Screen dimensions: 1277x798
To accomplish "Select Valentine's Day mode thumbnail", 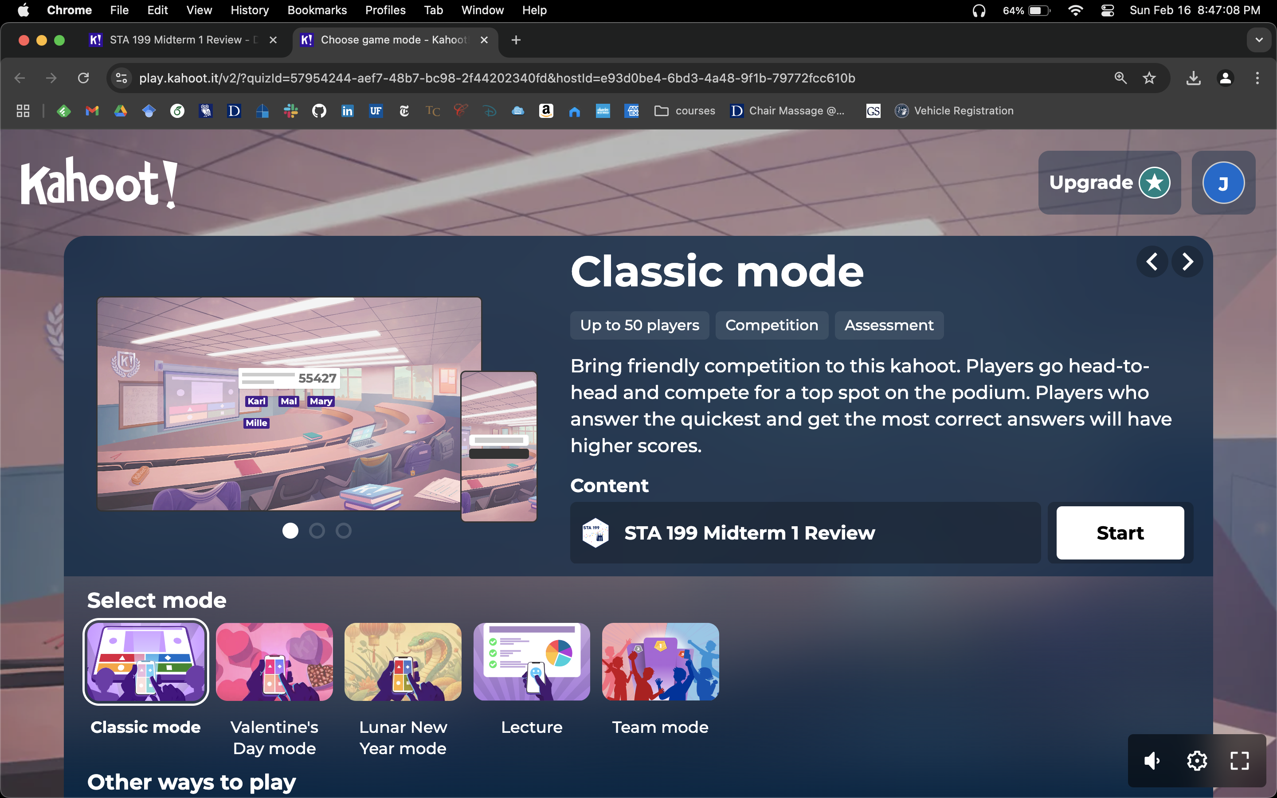I will (274, 661).
